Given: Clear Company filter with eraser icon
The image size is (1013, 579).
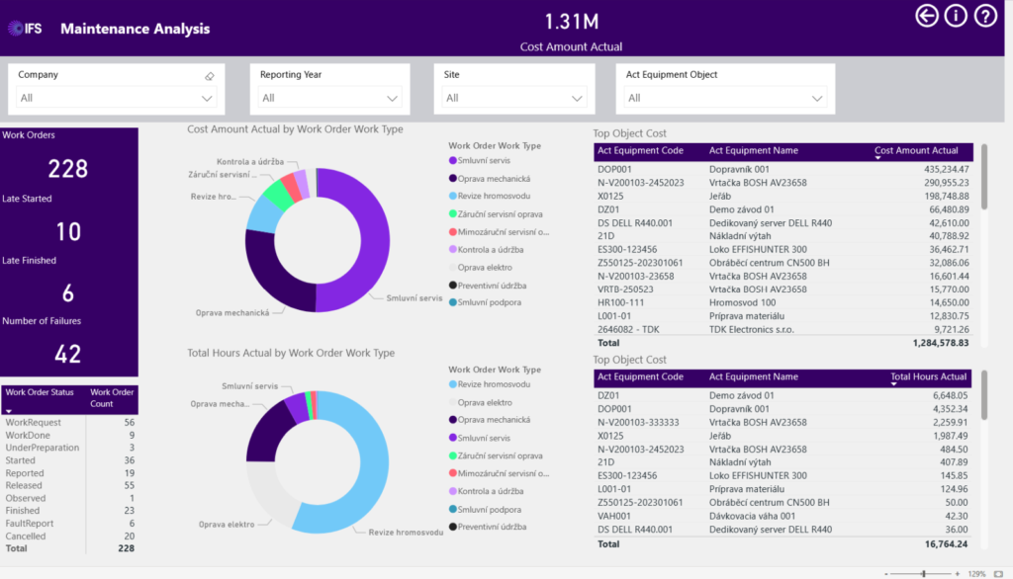Looking at the screenshot, I should tap(209, 76).
